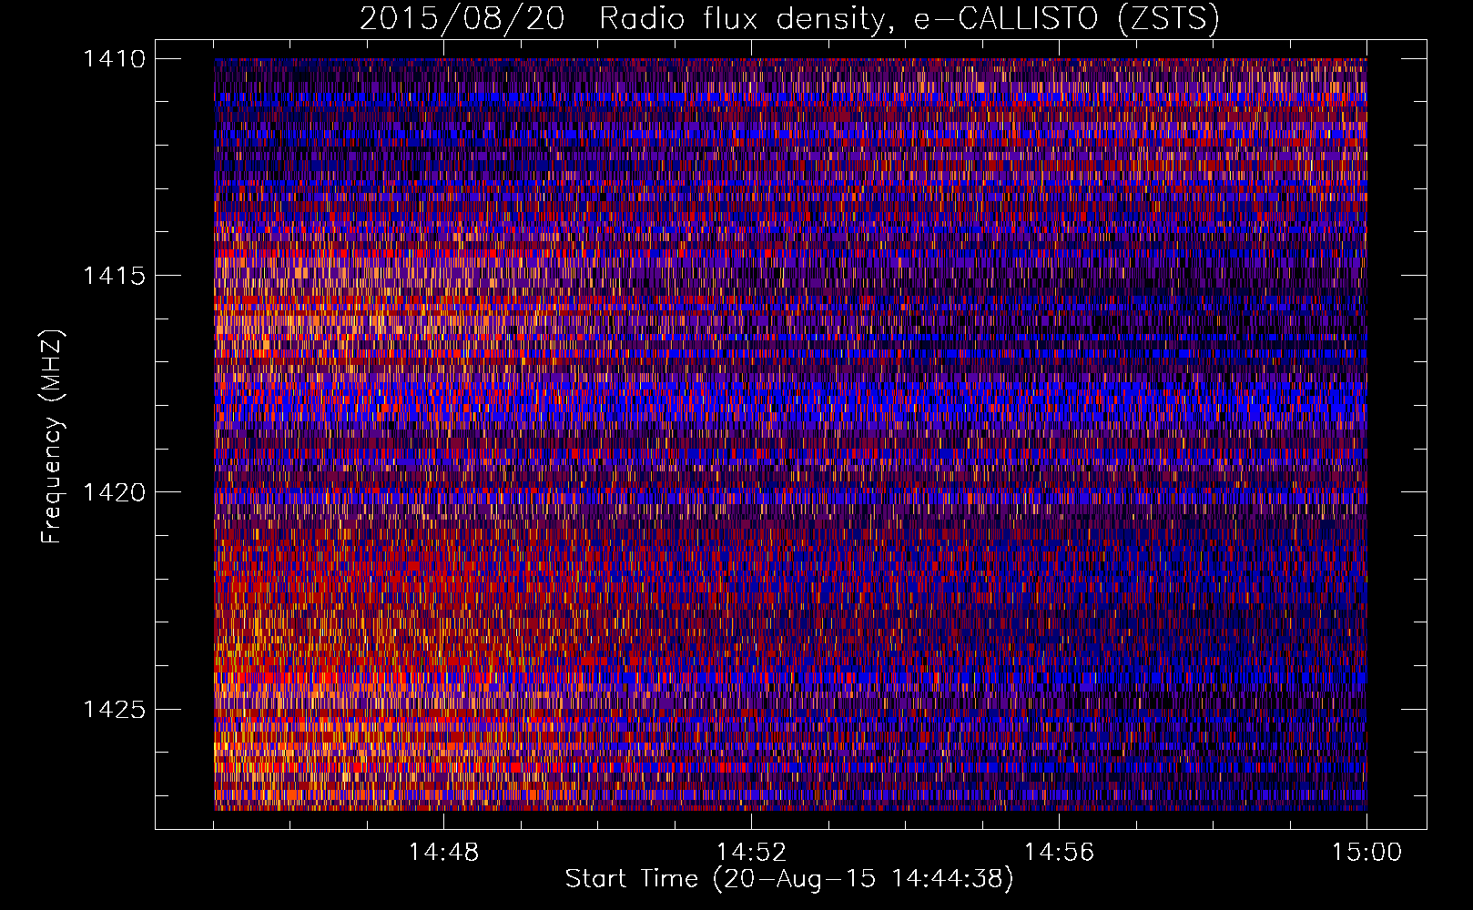The image size is (1473, 910).
Task: Click the 1415 frequency axis label
Action: 114,276
